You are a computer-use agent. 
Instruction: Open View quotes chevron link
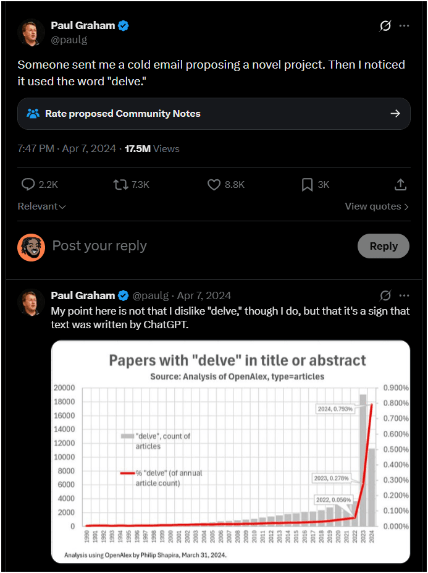tap(377, 206)
